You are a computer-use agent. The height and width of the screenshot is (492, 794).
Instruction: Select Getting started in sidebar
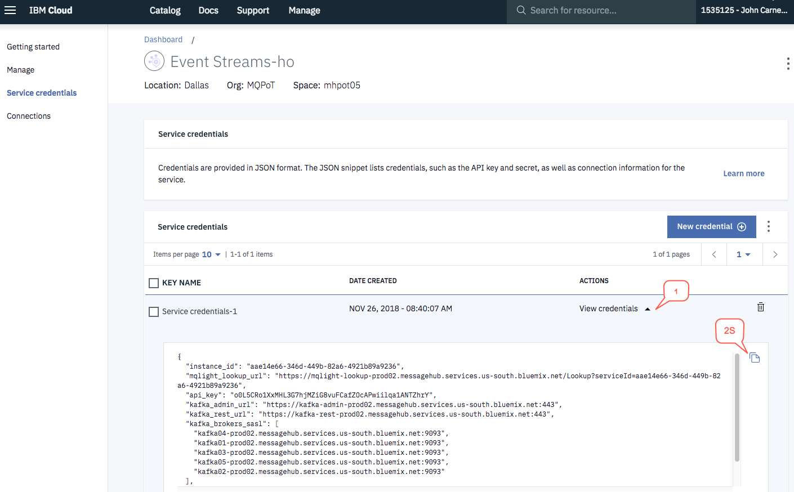click(x=33, y=47)
